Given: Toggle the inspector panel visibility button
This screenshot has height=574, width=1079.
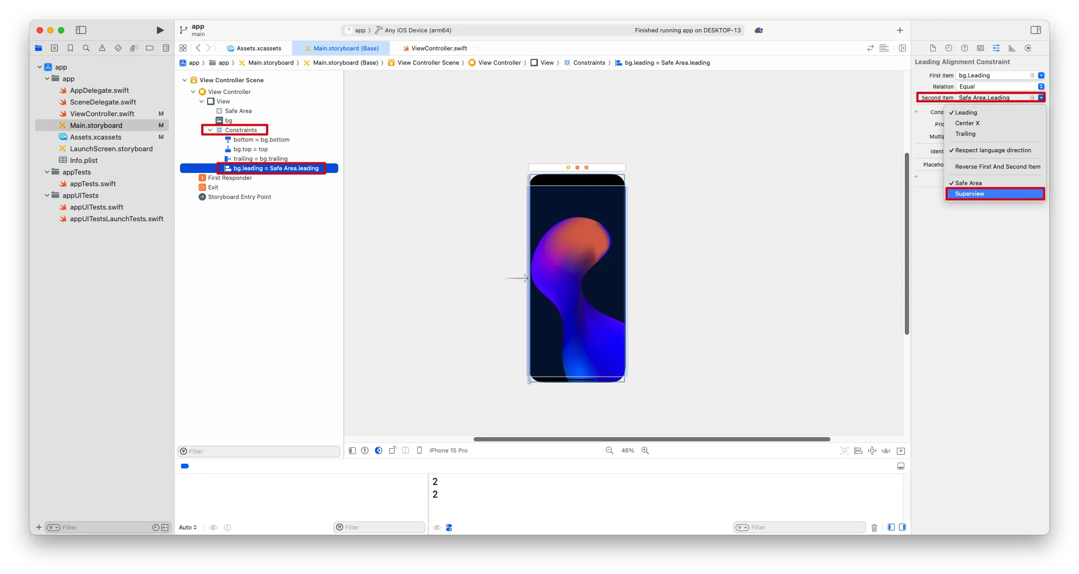Looking at the screenshot, I should pyautogui.click(x=1035, y=30).
